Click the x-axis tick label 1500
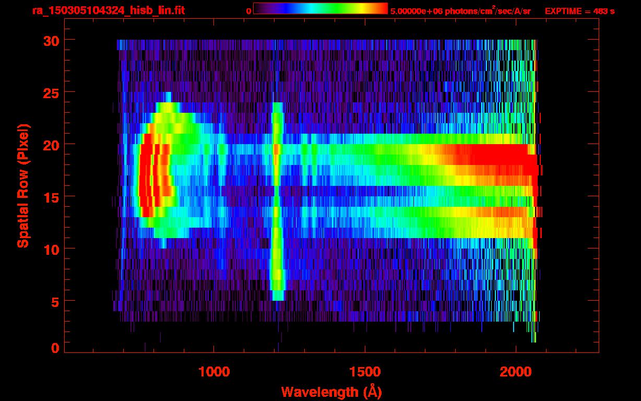This screenshot has width=641, height=401. click(365, 372)
